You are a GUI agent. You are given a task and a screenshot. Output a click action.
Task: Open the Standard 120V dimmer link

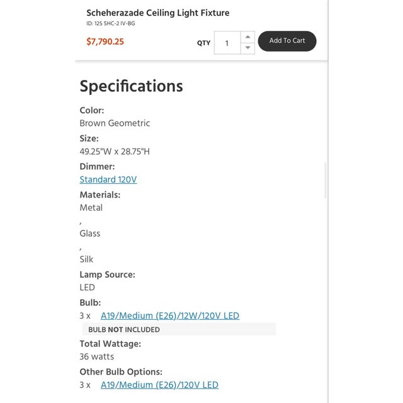108,179
